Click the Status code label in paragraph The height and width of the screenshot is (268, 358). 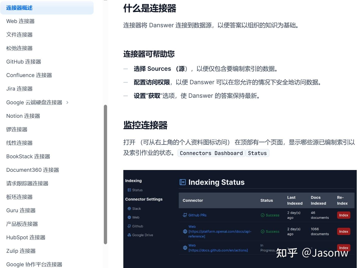click(257, 153)
